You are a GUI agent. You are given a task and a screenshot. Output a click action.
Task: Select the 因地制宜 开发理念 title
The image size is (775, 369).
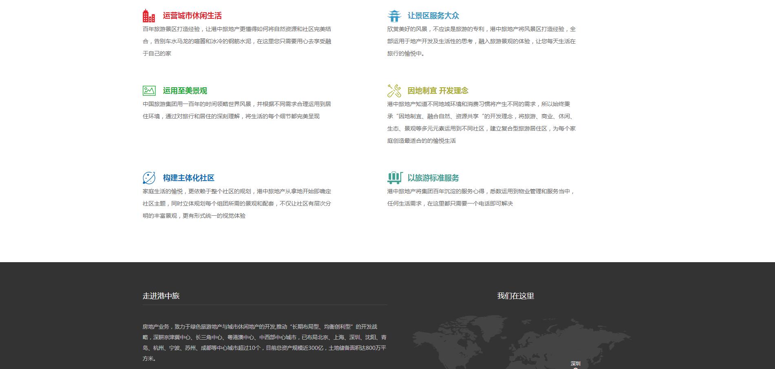(438, 91)
